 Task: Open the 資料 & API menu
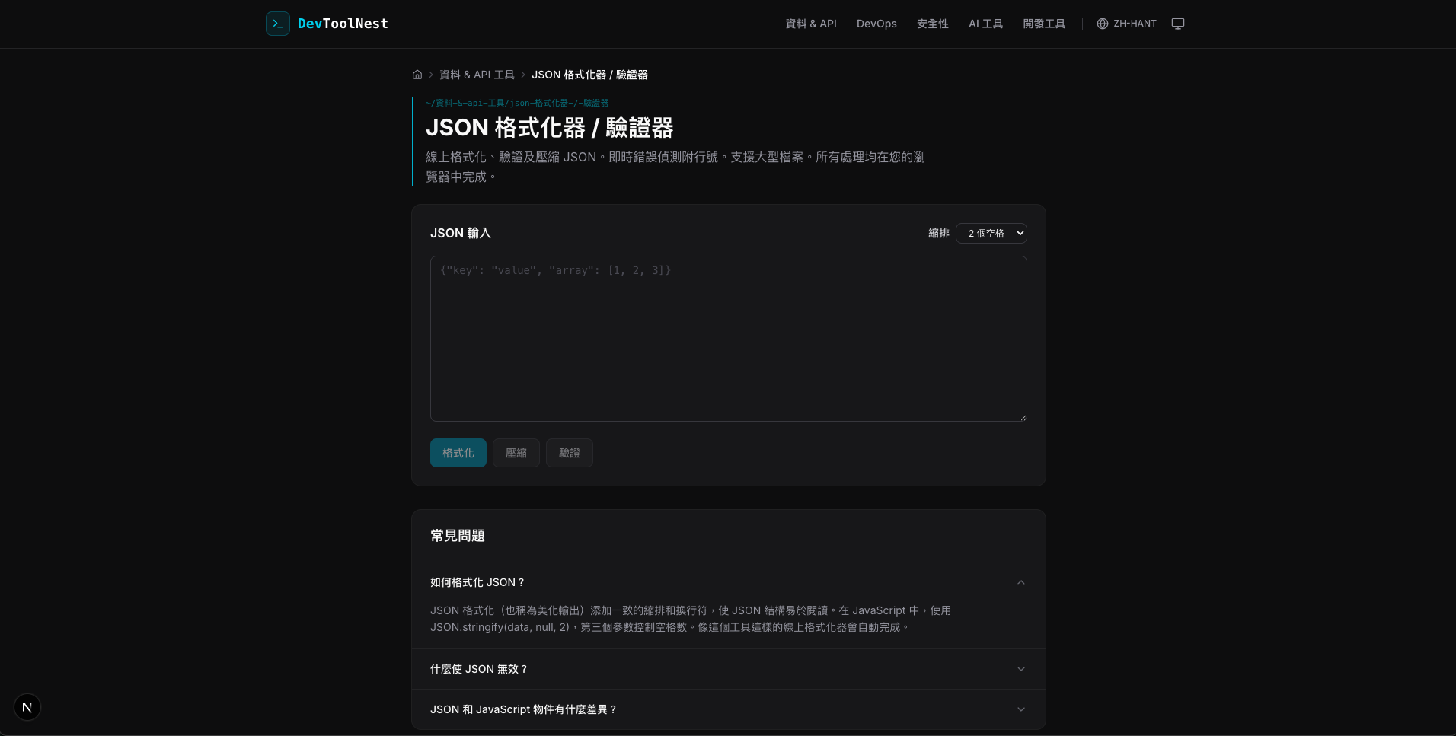[811, 24]
